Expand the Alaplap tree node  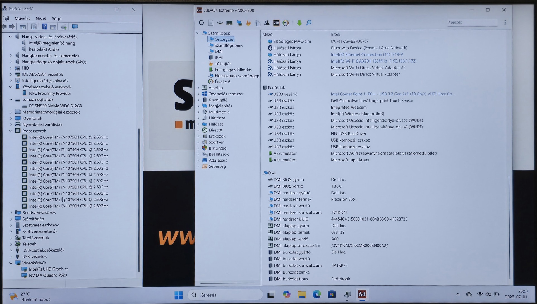tap(198, 88)
